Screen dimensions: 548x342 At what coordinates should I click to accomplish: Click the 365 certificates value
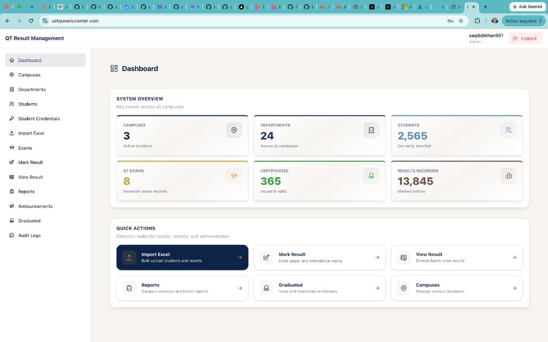pyautogui.click(x=270, y=182)
